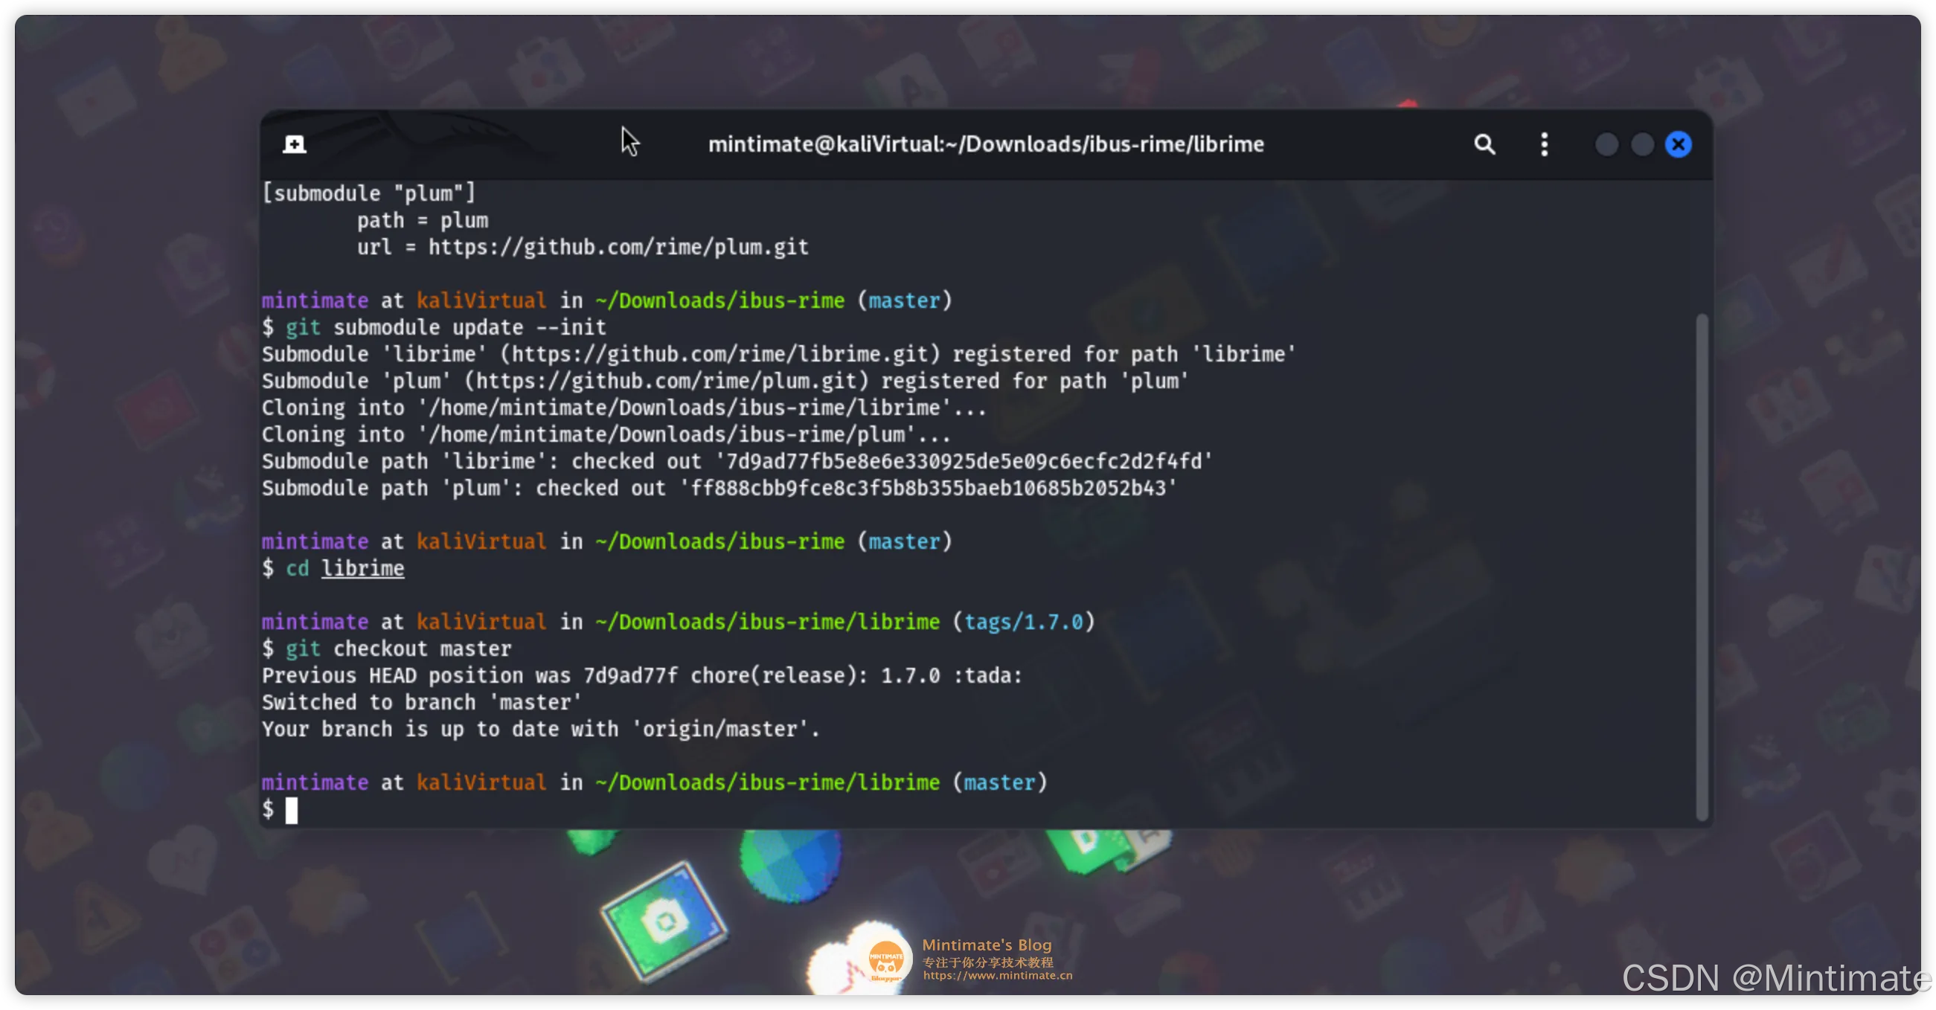Click 'git submodule update --init' command

(x=445, y=328)
